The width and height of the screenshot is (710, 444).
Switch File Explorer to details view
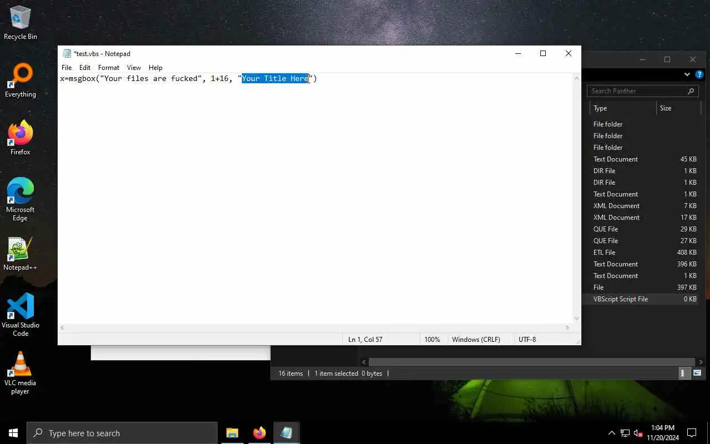[686, 374]
